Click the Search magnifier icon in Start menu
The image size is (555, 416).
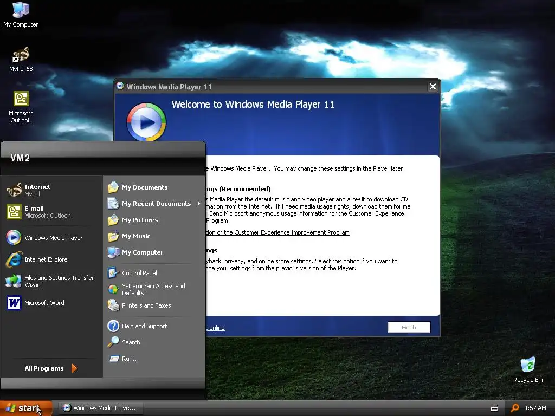113,342
